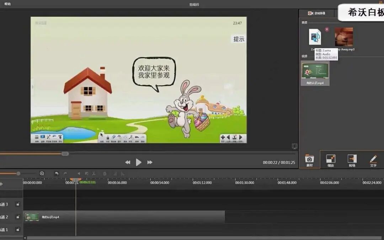Toggle fullscreen preview icon
Viewport: 384px width, 240px height.
click(x=295, y=146)
